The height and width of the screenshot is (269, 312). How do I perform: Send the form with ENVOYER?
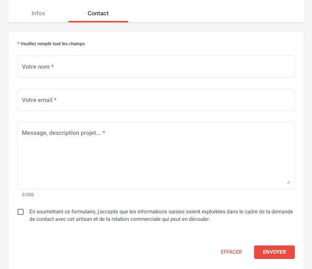[274, 252]
